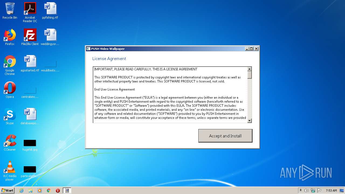345x194 pixels.
Task: Show hidden system tray icons
Action: click(x=301, y=190)
